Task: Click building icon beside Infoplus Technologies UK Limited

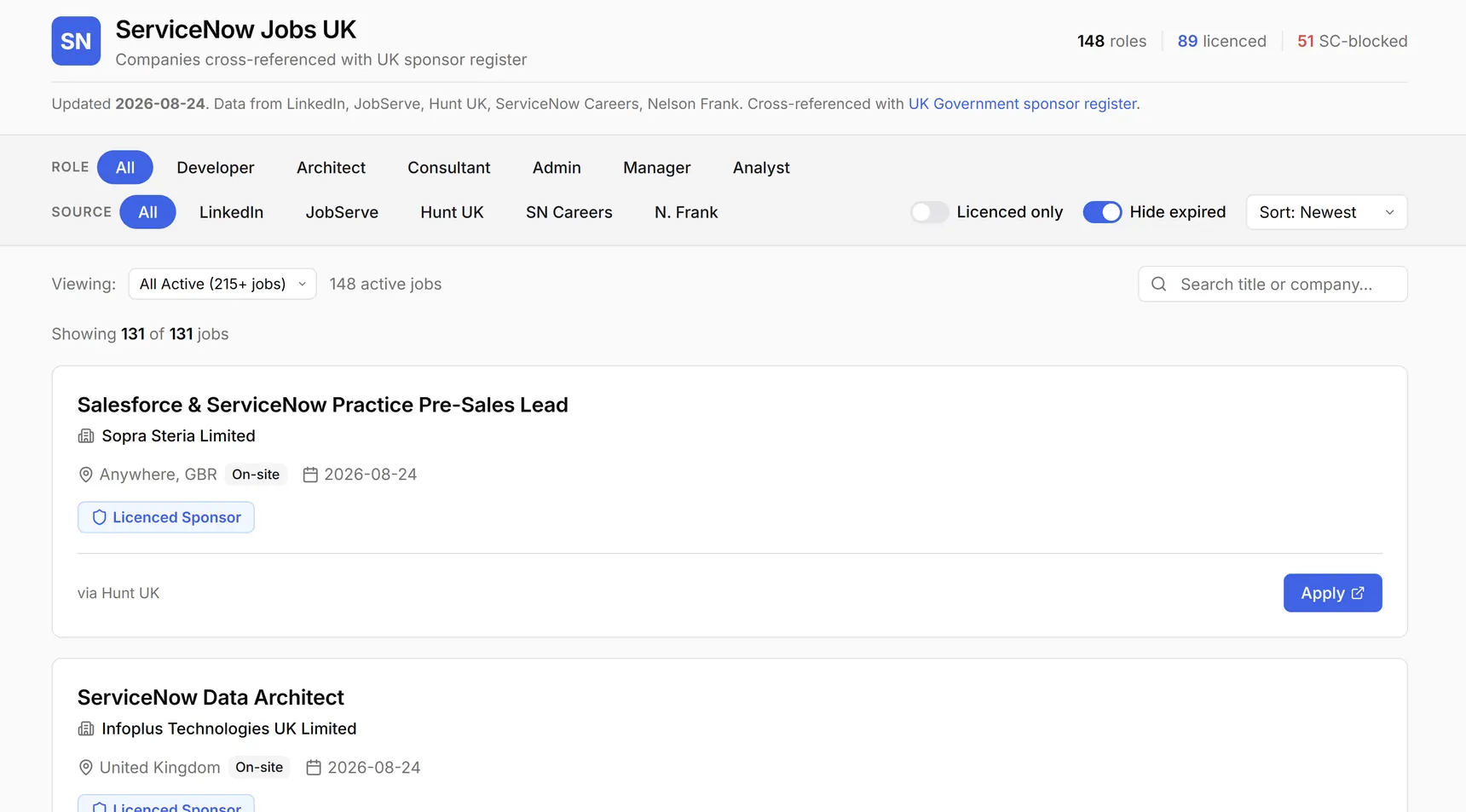Action: 86,728
